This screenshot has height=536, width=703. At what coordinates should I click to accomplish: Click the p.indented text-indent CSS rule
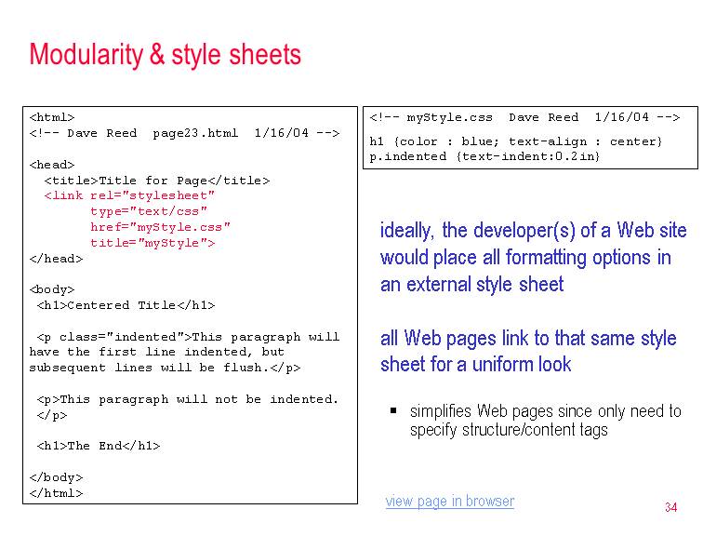tap(484, 155)
